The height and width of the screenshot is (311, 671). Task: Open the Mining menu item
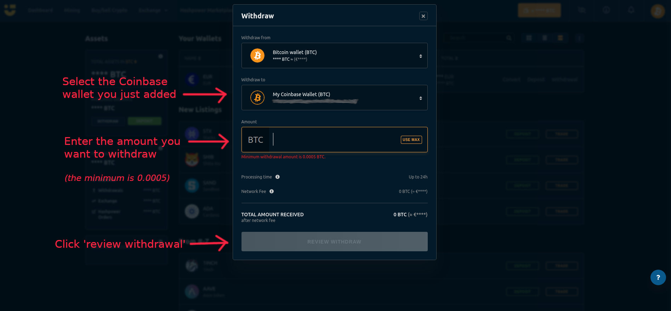pyautogui.click(x=72, y=10)
